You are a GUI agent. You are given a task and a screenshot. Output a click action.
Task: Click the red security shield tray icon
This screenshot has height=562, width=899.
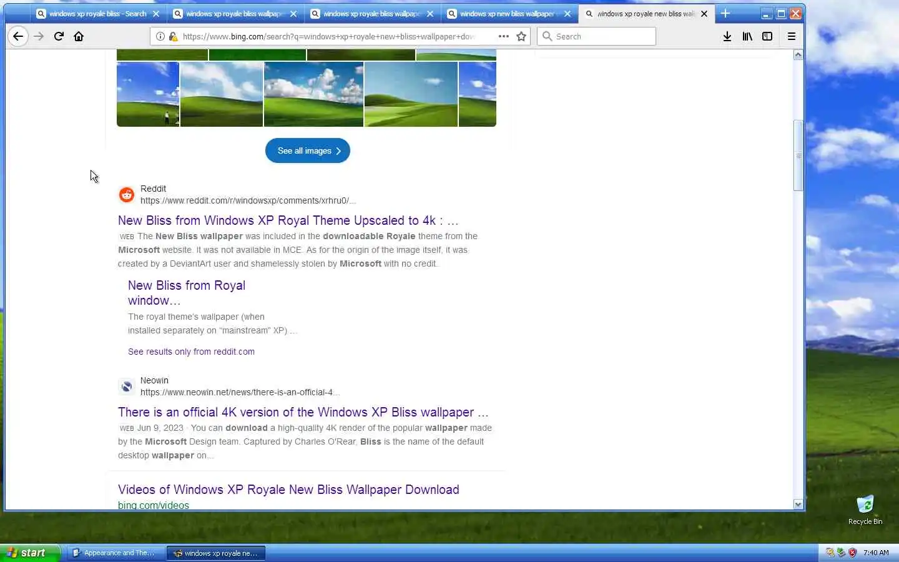click(852, 553)
